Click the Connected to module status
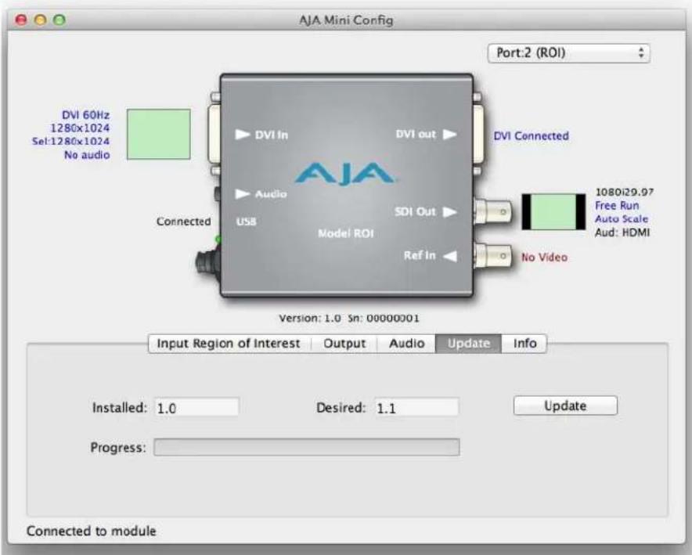This screenshot has width=692, height=555. click(92, 531)
